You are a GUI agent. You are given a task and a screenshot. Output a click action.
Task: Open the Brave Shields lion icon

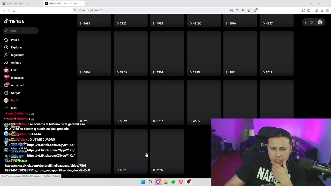(x=255, y=10)
